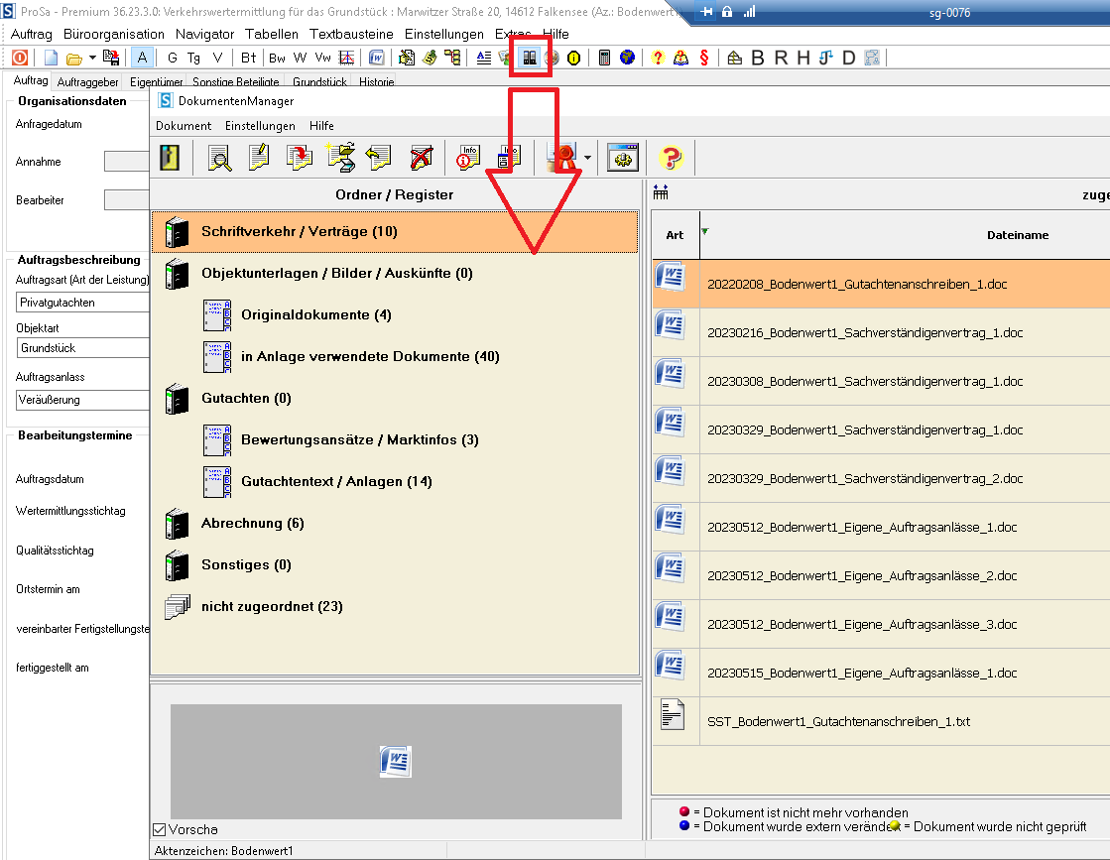1110x860 pixels.
Task: Click the 'Tg' toolbar button
Action: coord(194,58)
